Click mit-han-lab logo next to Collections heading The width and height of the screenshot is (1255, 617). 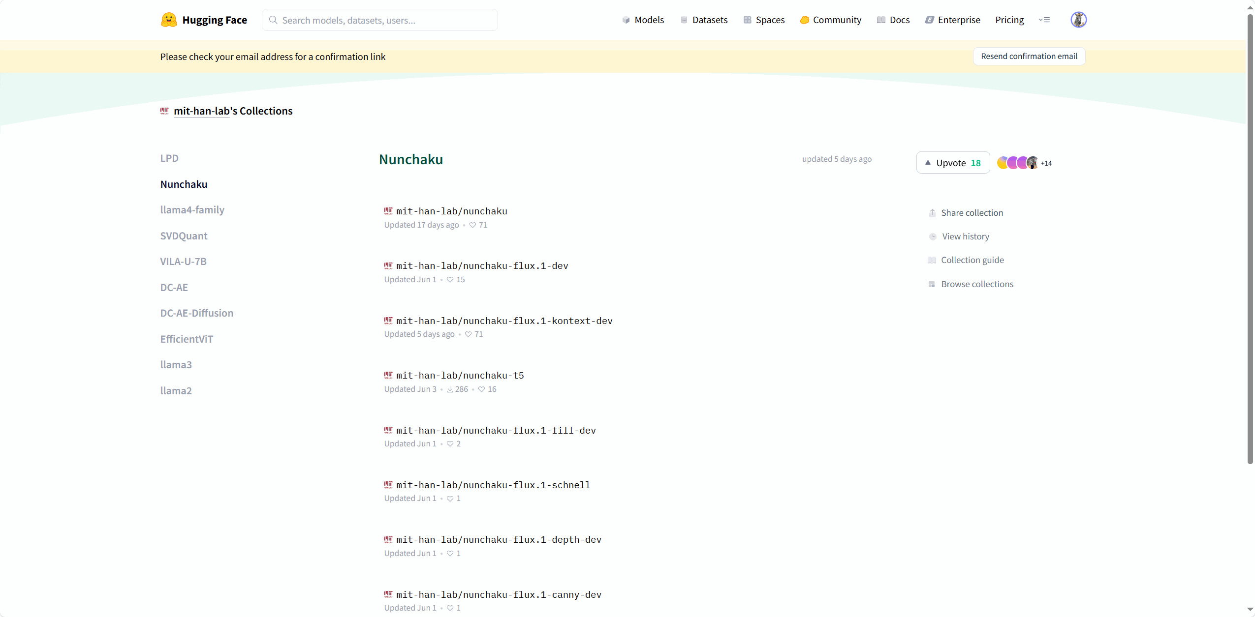(164, 111)
